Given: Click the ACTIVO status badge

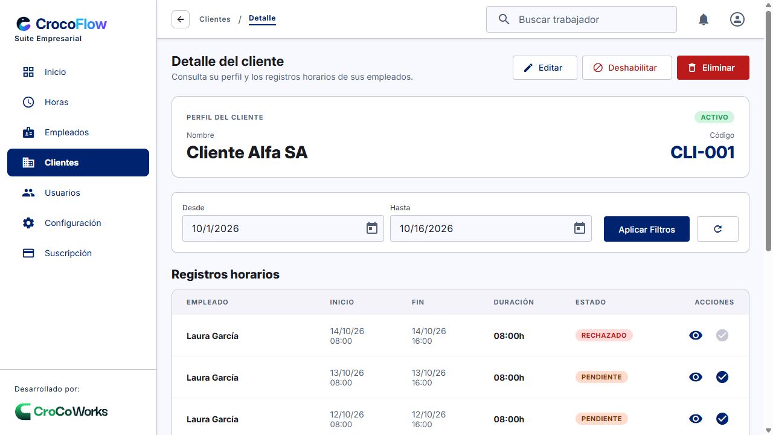Looking at the screenshot, I should pos(714,117).
